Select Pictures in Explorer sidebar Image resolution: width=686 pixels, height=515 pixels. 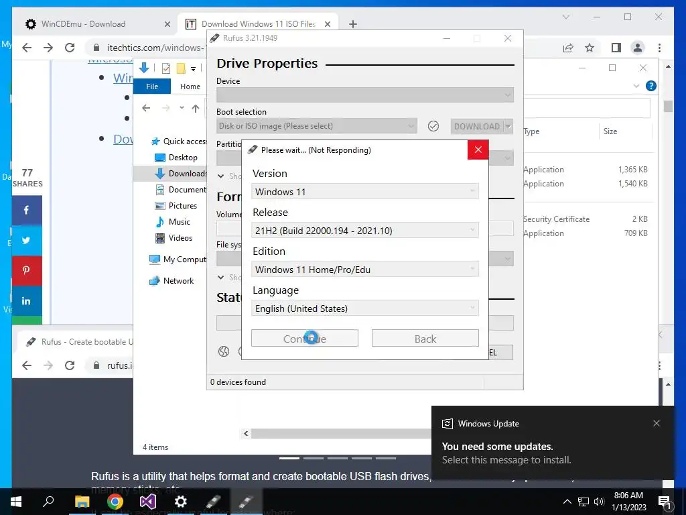(x=176, y=205)
